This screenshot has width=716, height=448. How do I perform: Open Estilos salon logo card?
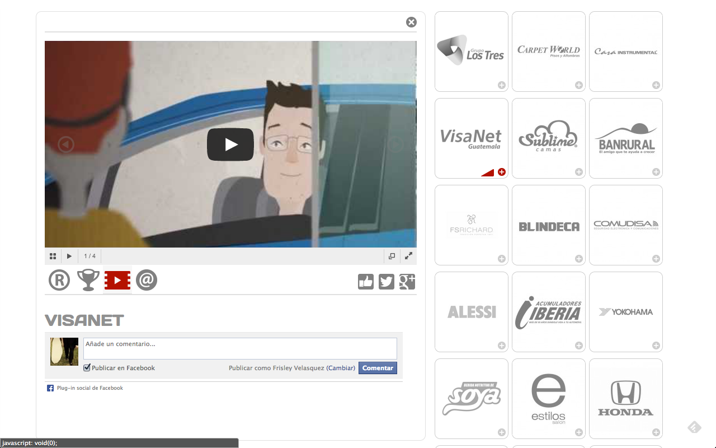549,399
